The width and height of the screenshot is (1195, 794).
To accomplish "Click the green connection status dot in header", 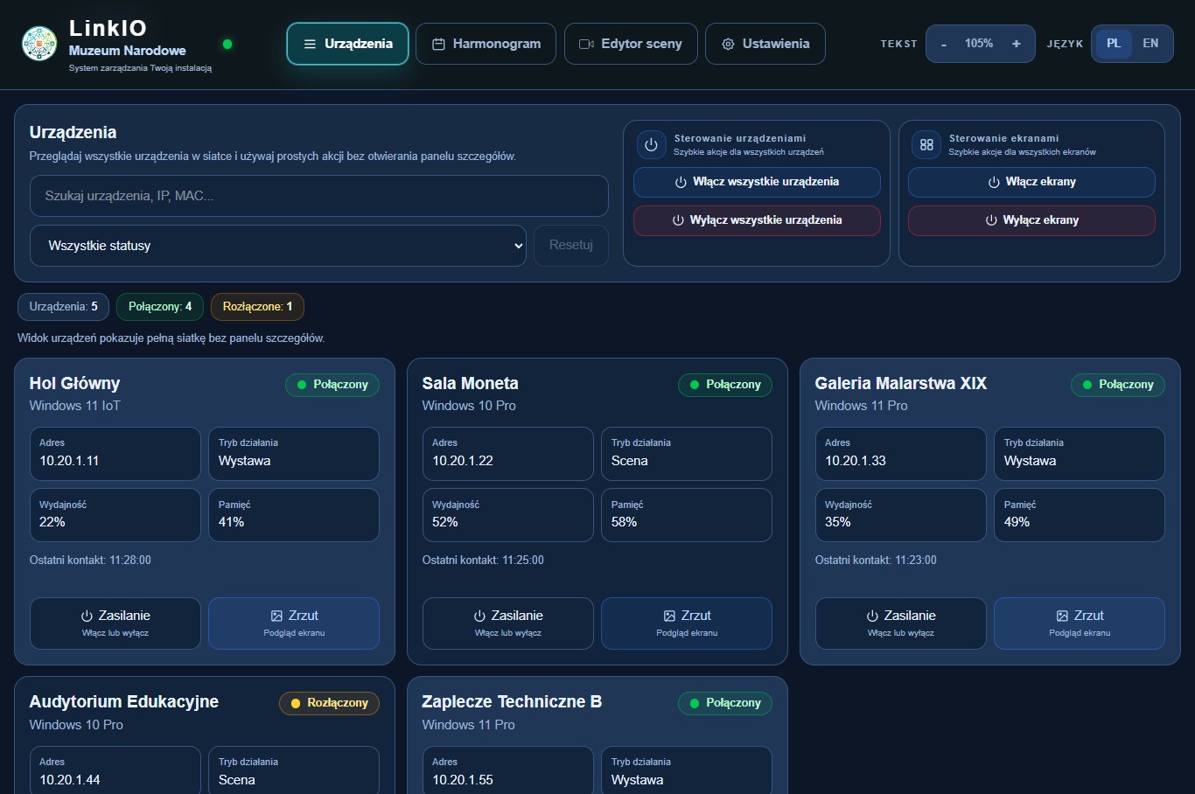I will pyautogui.click(x=227, y=44).
